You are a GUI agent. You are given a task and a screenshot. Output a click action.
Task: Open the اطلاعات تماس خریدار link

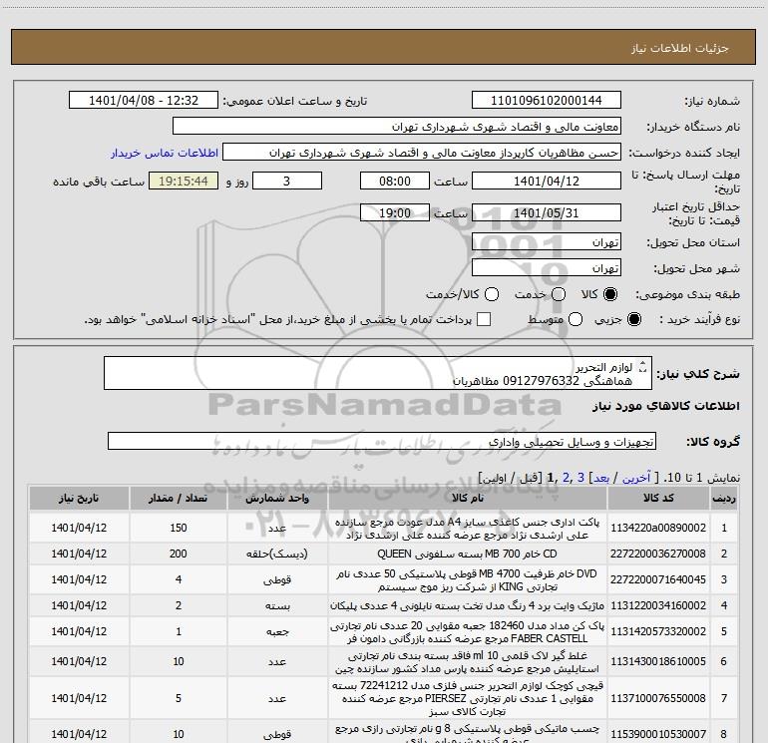165,153
